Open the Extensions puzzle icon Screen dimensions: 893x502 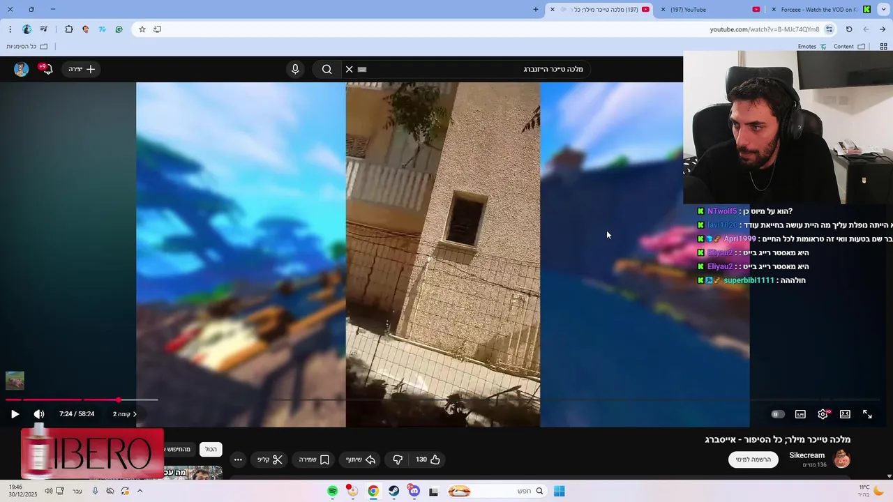(69, 29)
